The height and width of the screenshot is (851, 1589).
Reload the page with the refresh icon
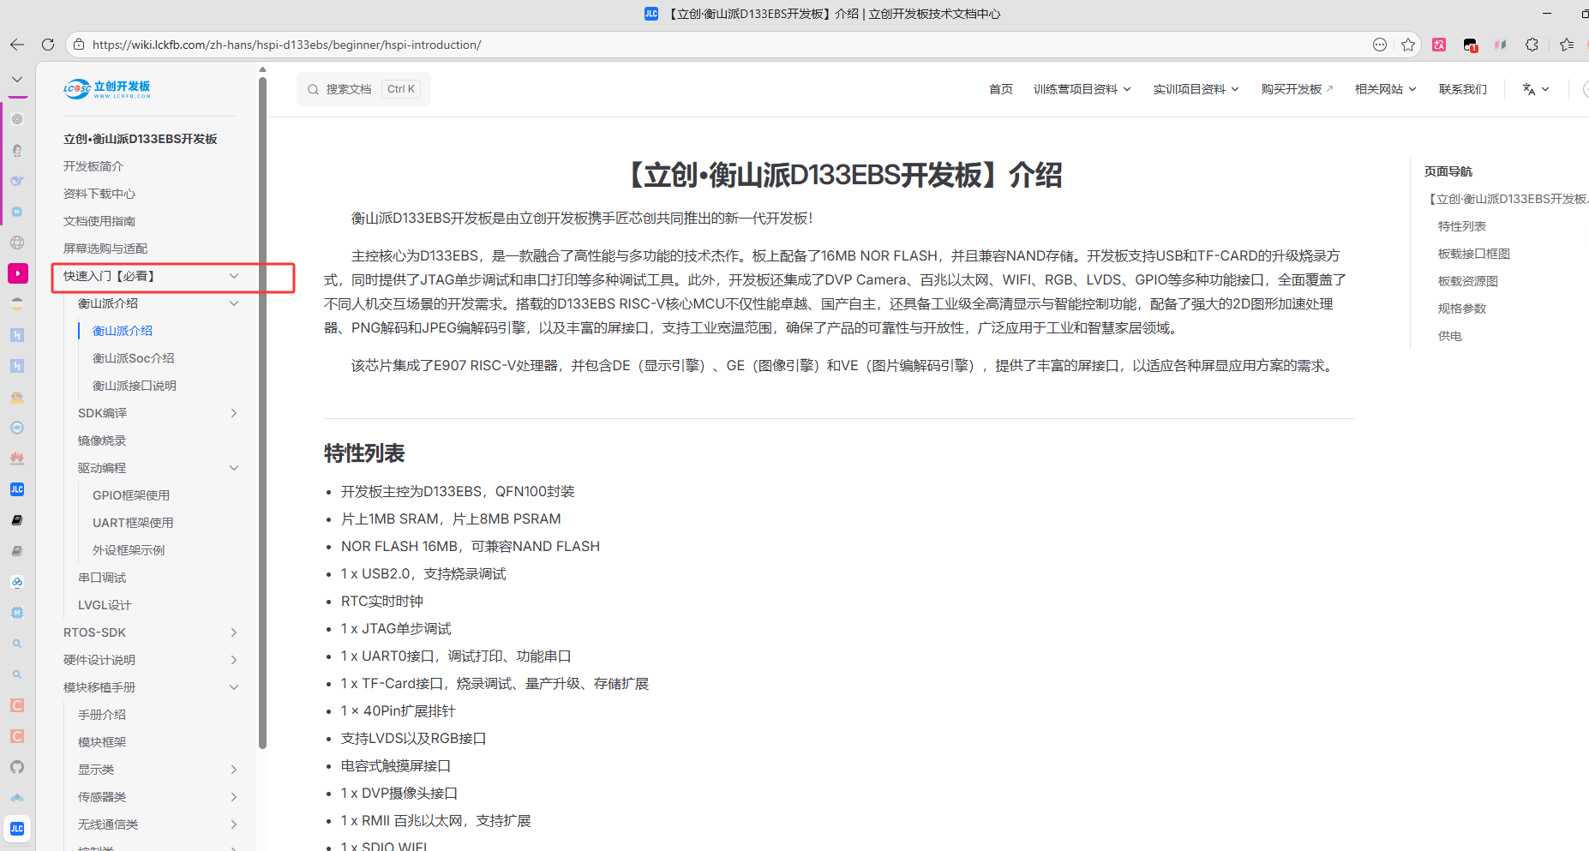(x=48, y=45)
